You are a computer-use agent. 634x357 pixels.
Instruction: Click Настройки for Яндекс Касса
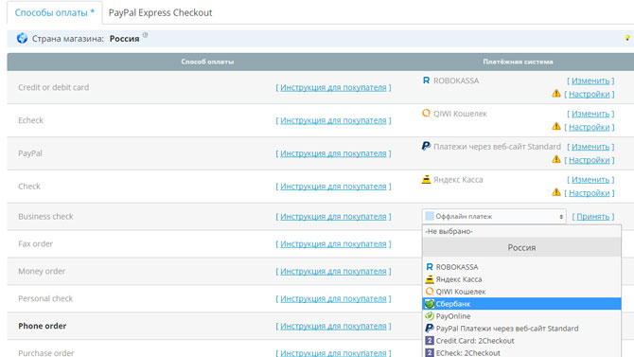590,193
